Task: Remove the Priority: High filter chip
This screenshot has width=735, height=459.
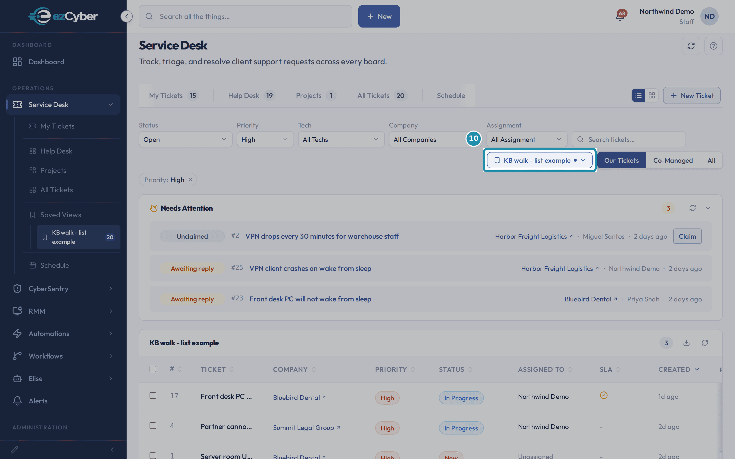Action: pyautogui.click(x=190, y=180)
